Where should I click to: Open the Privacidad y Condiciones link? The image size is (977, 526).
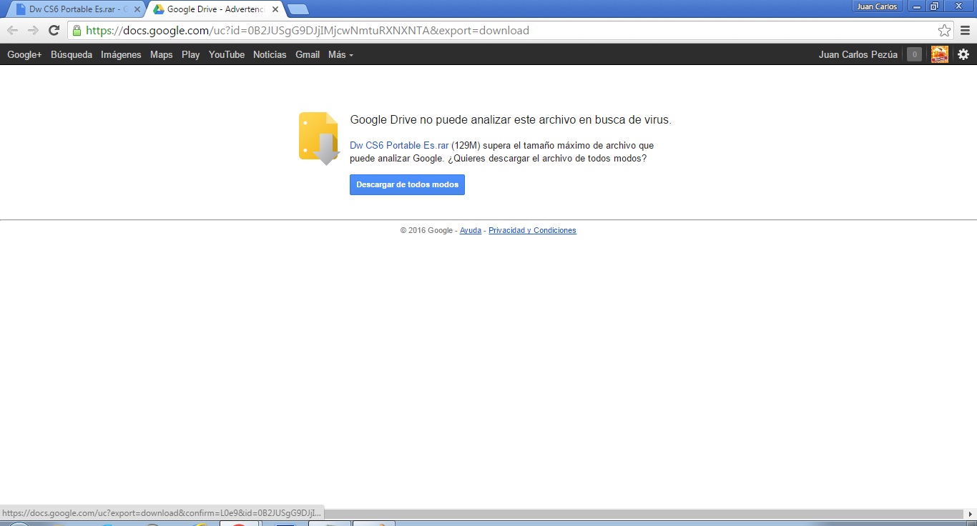tap(532, 230)
